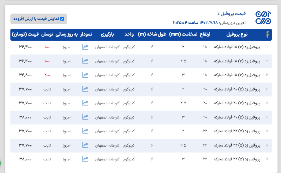Open chart icon for row 9 profile
This screenshot has height=173, width=281.
(85, 159)
